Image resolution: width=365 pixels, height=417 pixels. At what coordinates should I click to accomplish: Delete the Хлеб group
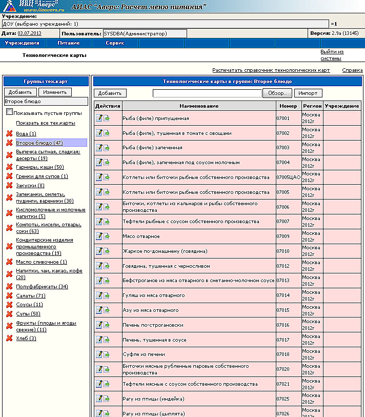click(9, 339)
